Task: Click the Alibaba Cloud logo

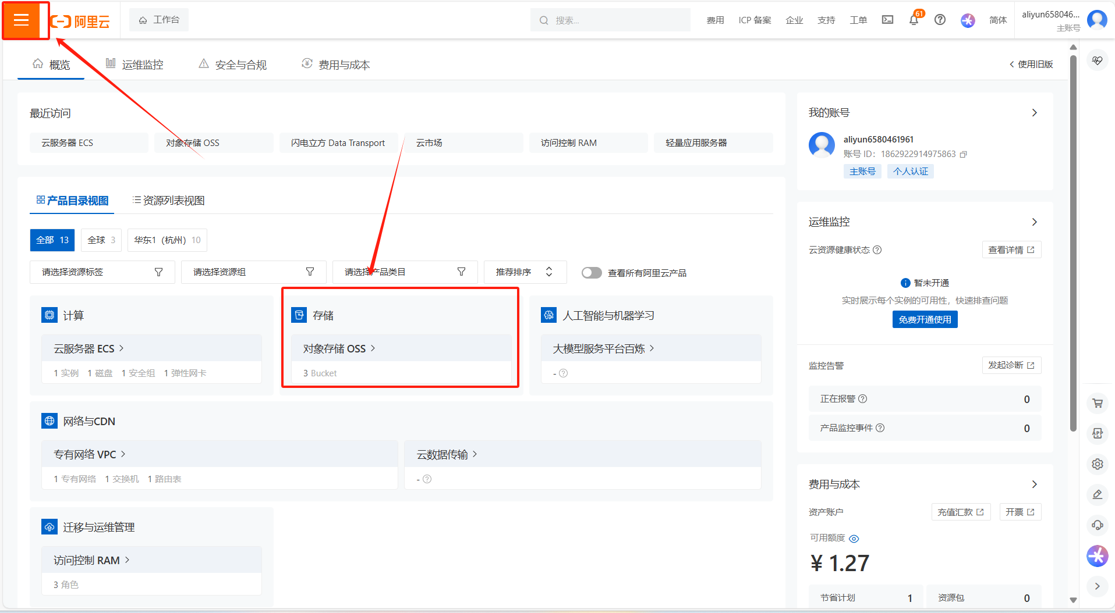Action: pyautogui.click(x=80, y=22)
